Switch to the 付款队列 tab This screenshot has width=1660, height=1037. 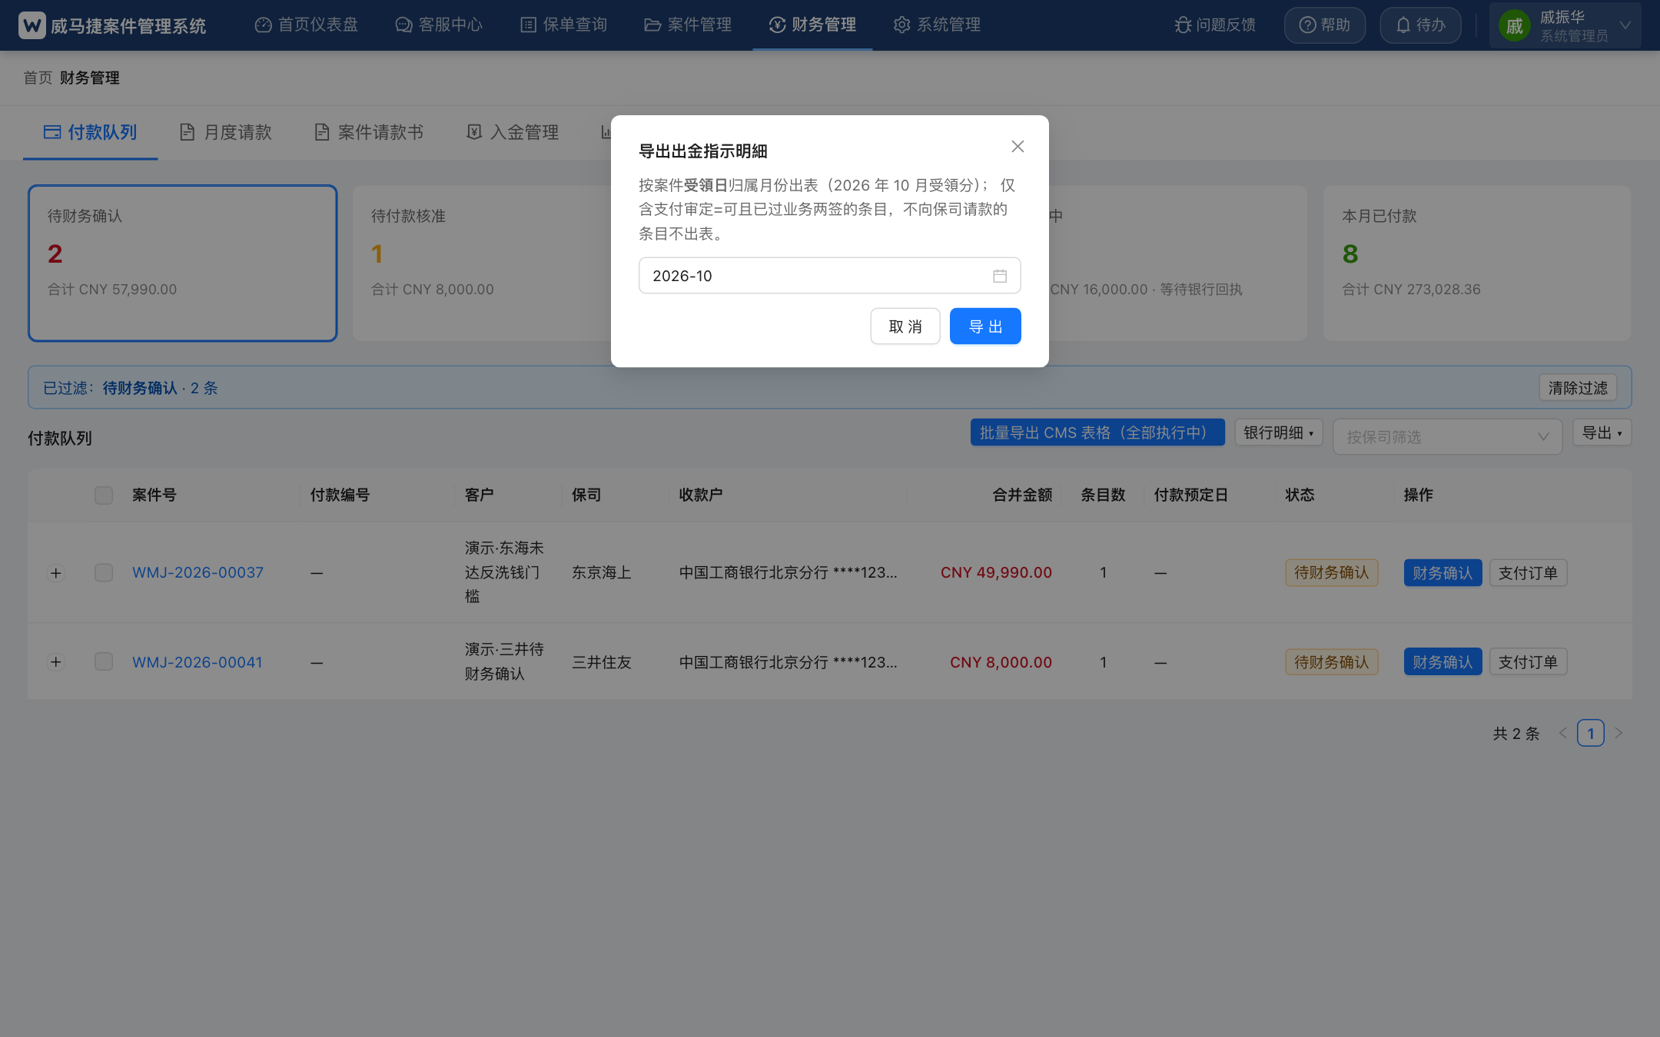91,132
